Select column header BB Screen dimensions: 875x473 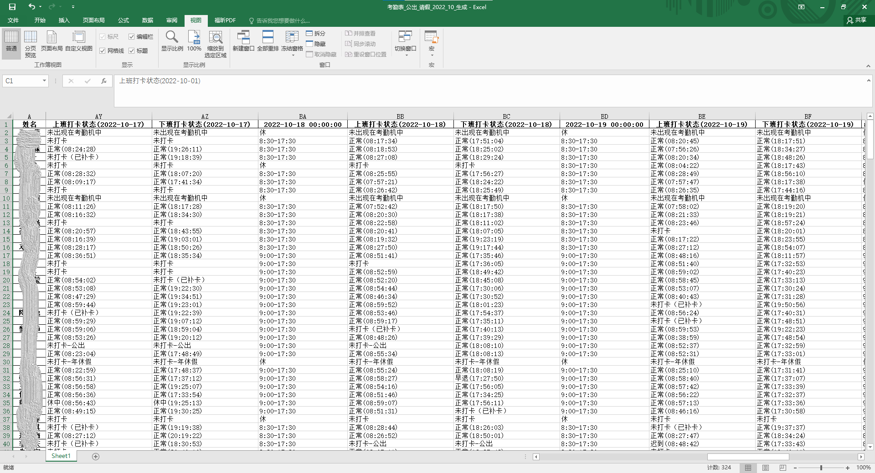400,116
